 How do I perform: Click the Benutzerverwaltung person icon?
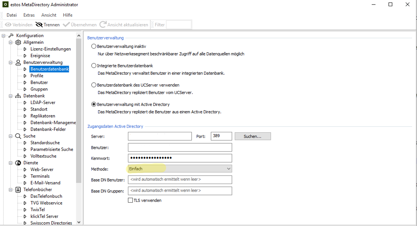(18, 62)
